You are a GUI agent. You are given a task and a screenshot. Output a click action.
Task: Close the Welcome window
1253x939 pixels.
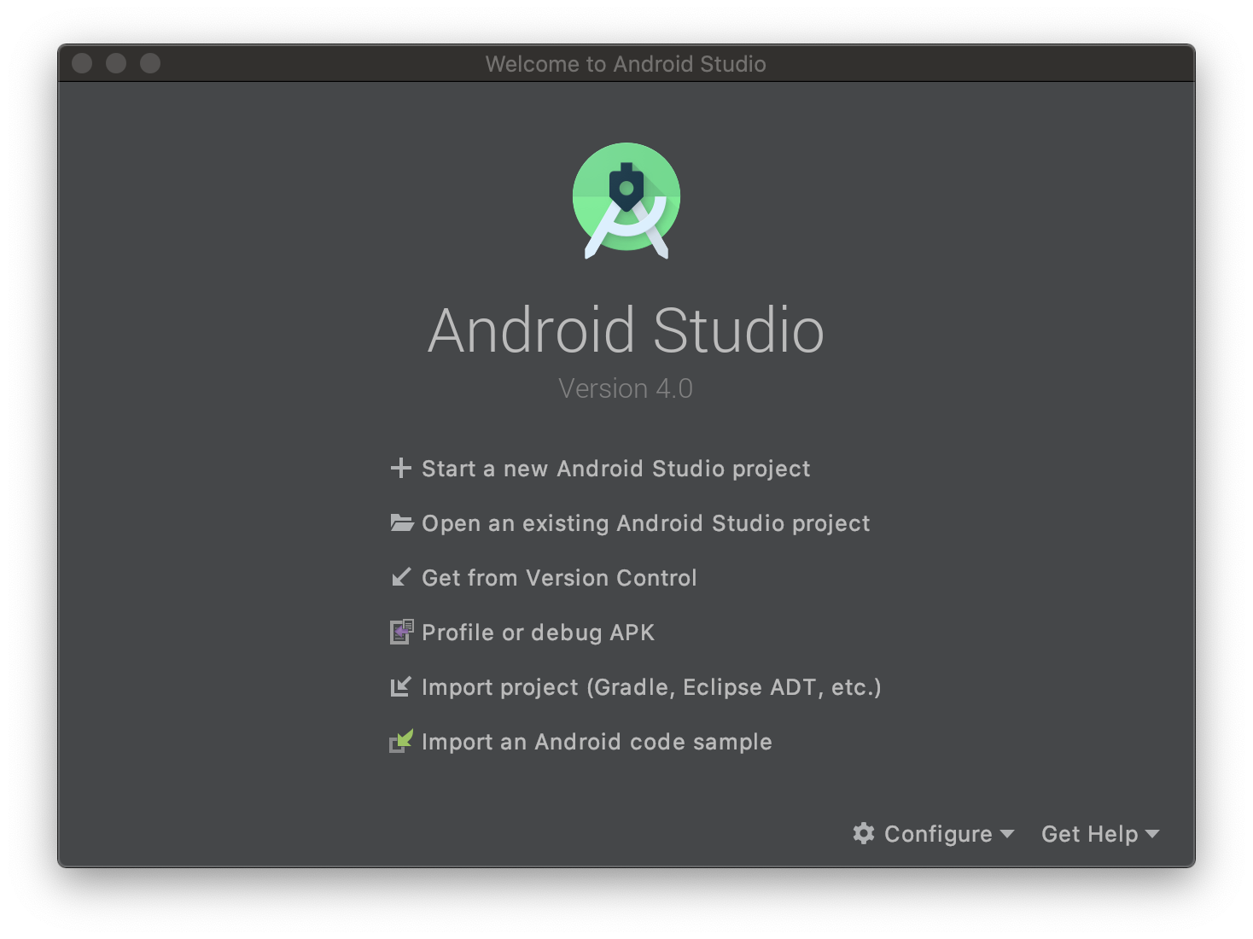pos(82,63)
